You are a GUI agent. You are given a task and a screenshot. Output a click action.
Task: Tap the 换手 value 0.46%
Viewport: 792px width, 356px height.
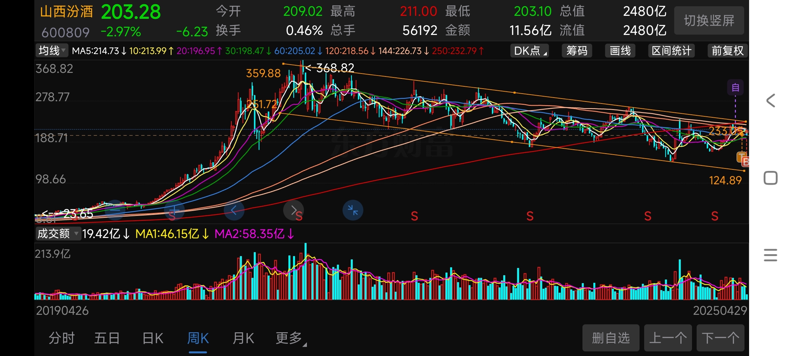[304, 31]
